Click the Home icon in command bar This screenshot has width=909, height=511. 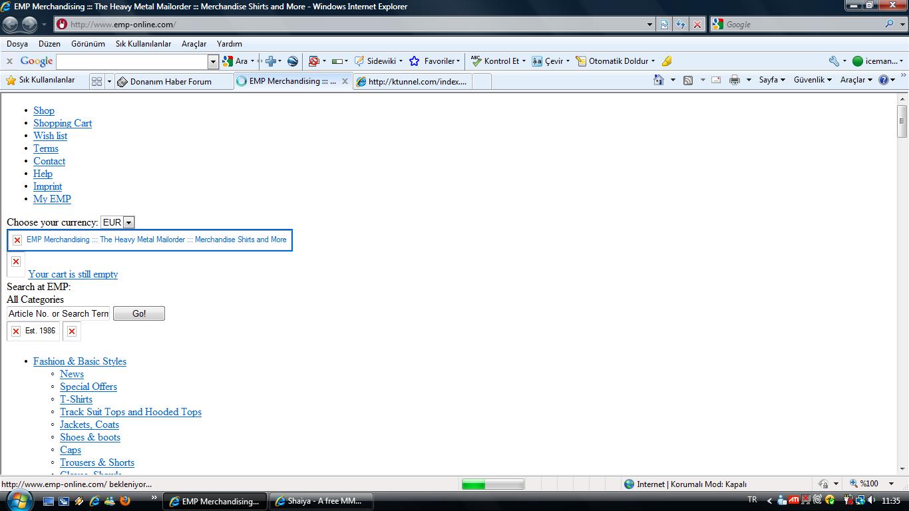point(659,80)
